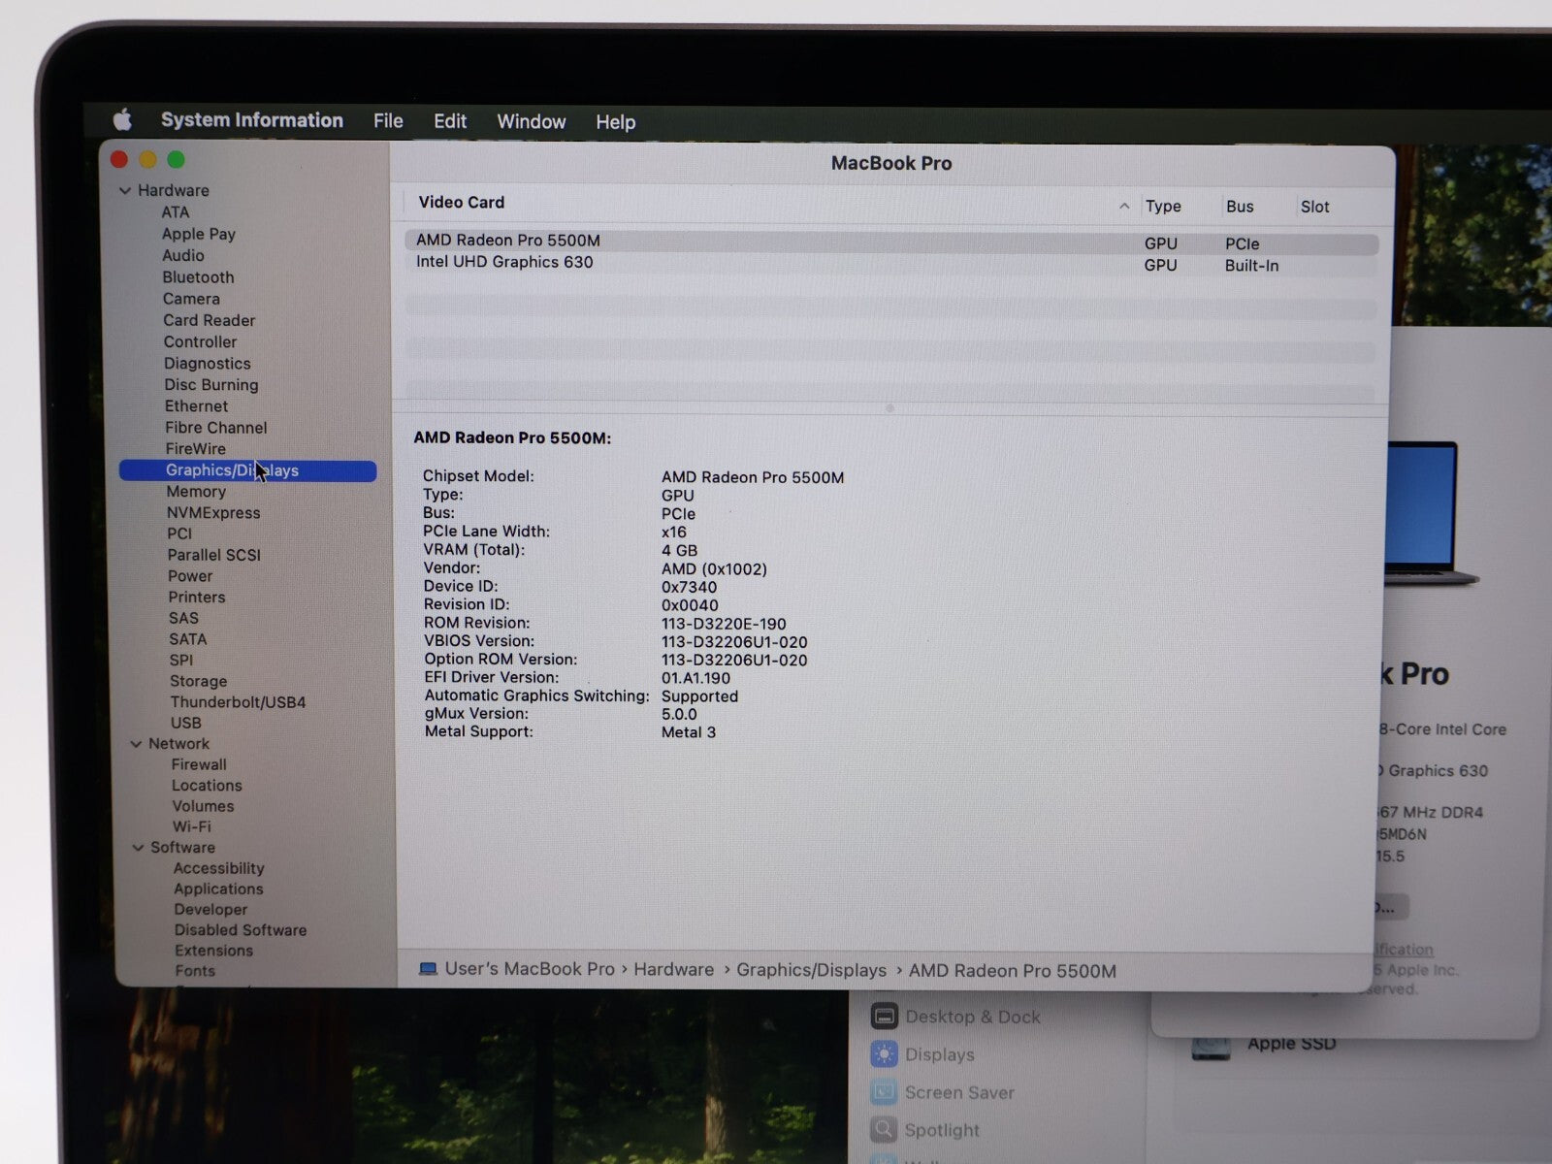Viewport: 1552px width, 1164px height.
Task: Select Disc Burning in the sidebar
Action: click(x=211, y=385)
